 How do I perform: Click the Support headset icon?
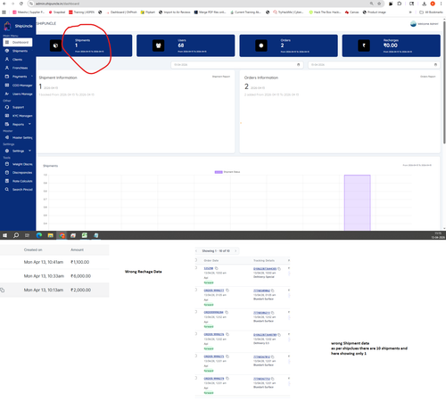[x=7, y=107]
